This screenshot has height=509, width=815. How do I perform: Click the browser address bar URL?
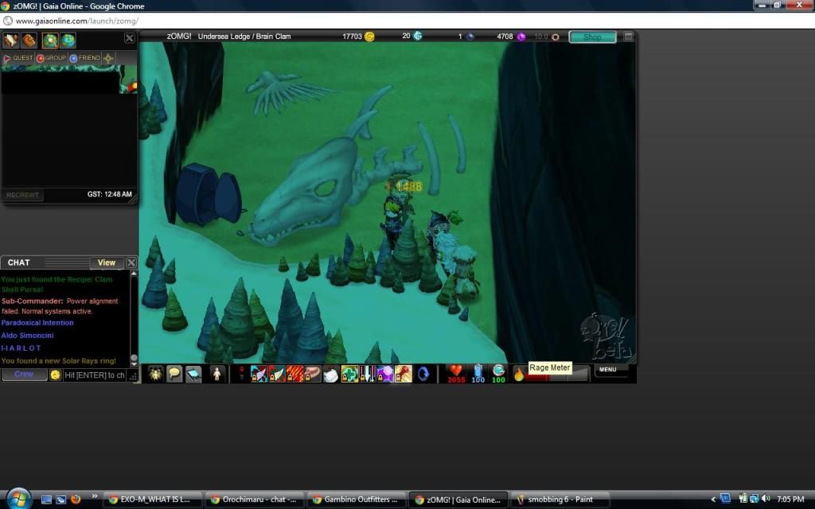pyautogui.click(x=77, y=21)
